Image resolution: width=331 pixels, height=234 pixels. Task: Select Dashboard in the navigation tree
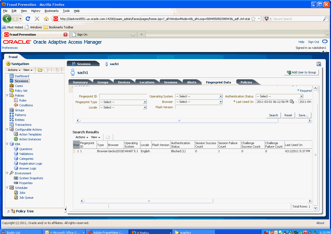22,76
